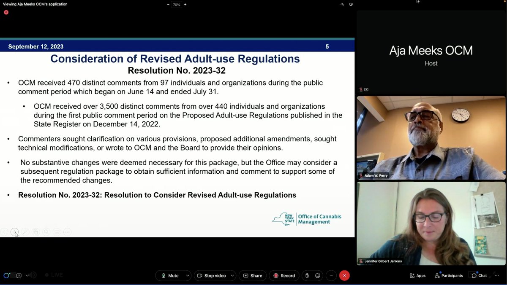Expand the caption options chevron
Image resolution: width=507 pixels, height=285 pixels.
click(x=27, y=275)
